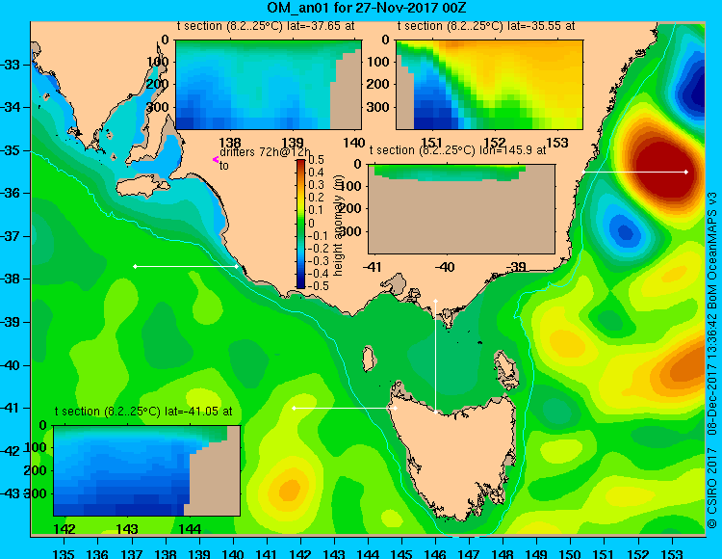Click the "-38" label on the latitude axis
The width and height of the screenshot is (722, 559).
(11, 279)
